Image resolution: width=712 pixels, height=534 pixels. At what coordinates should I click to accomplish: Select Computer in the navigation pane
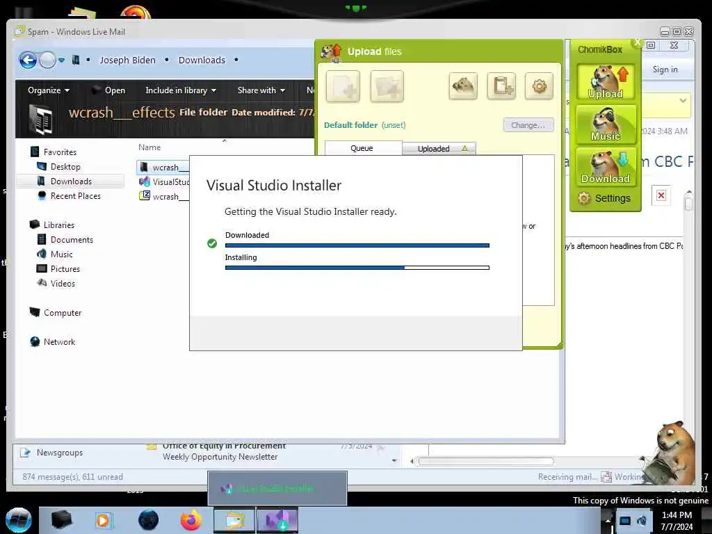coord(56,312)
